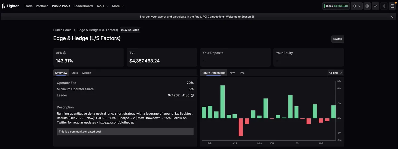Select the Return Percentage chart tab
The image size is (398, 149).
pyautogui.click(x=213, y=73)
